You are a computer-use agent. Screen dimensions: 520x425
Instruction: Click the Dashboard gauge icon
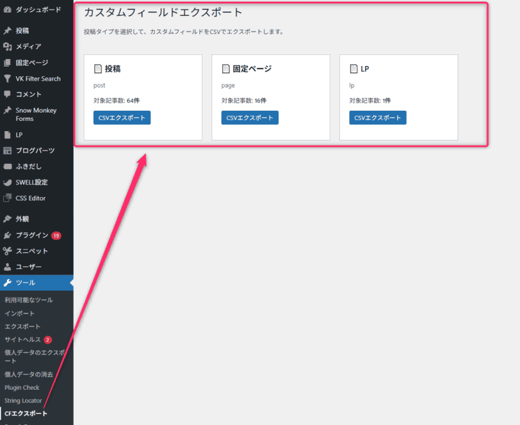[x=8, y=10]
